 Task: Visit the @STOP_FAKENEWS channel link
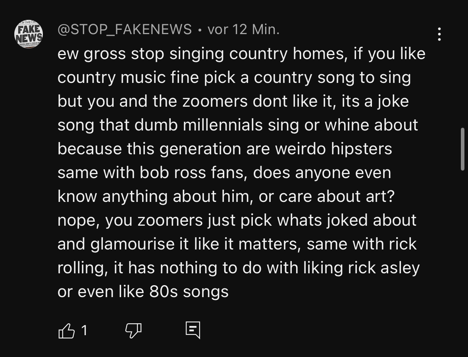pos(125,29)
